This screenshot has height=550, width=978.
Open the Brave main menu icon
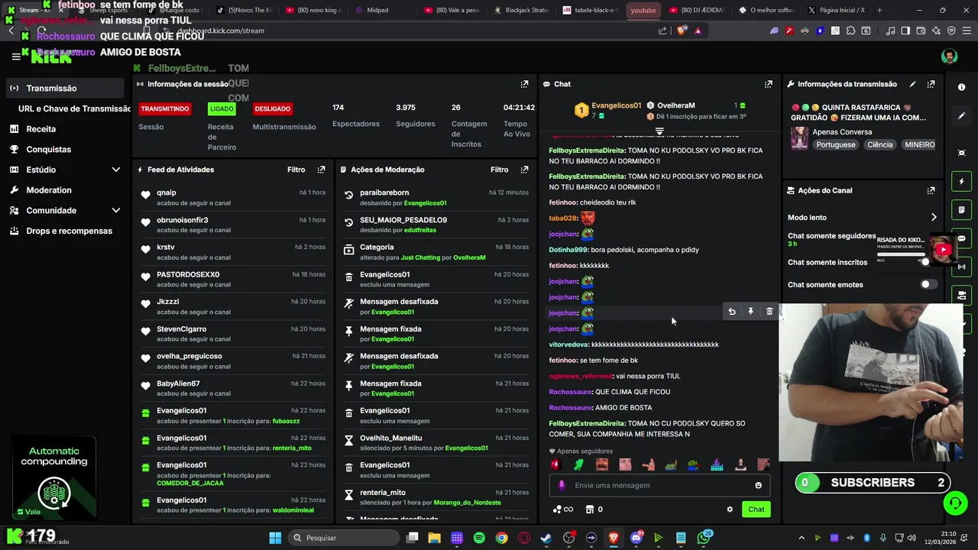pyautogui.click(x=967, y=31)
